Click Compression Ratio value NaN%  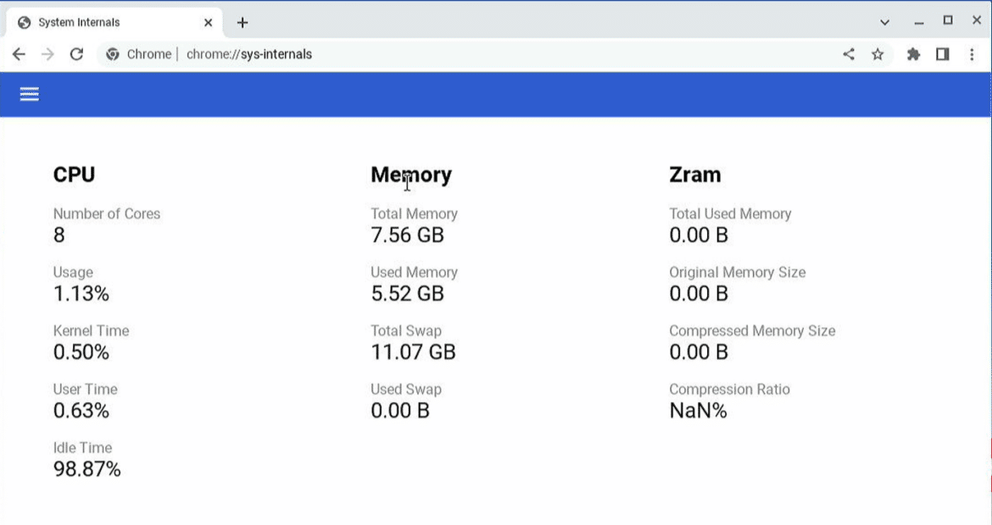point(699,412)
